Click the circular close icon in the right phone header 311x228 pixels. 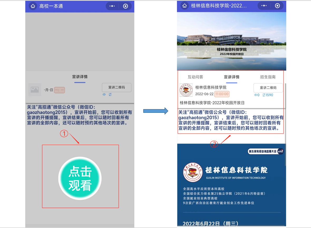(x=277, y=6)
